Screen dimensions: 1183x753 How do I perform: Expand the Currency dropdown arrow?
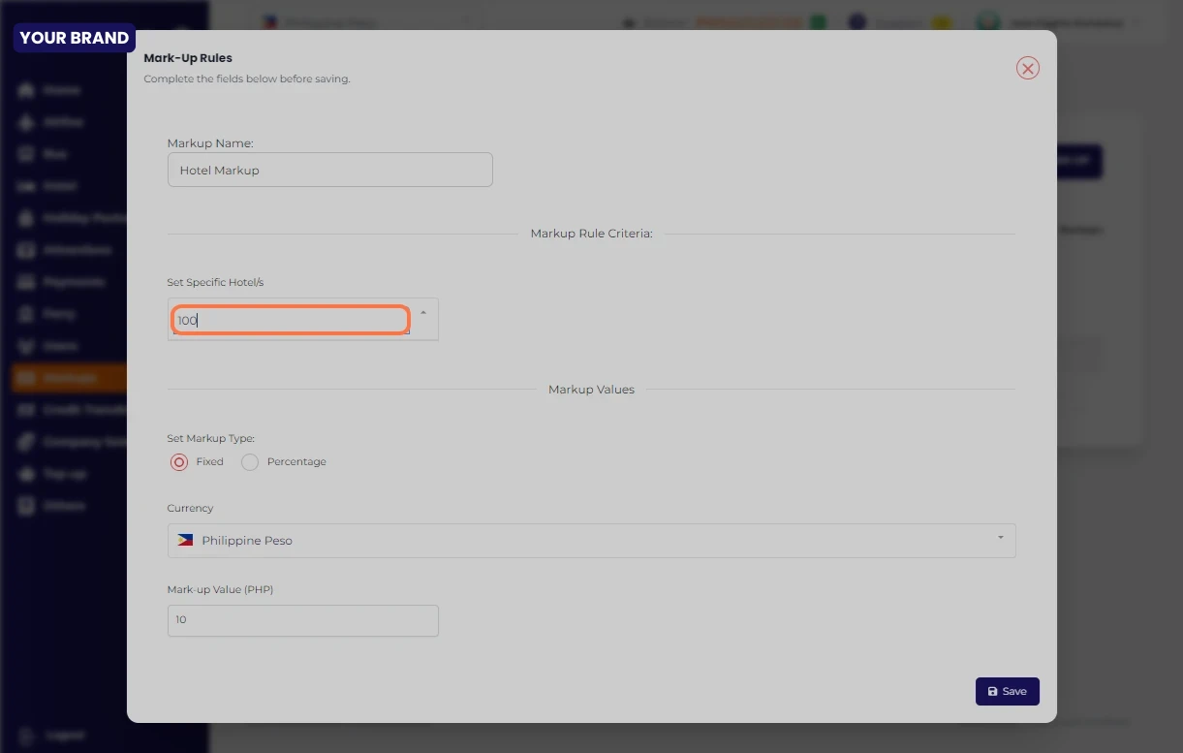pos(1000,538)
